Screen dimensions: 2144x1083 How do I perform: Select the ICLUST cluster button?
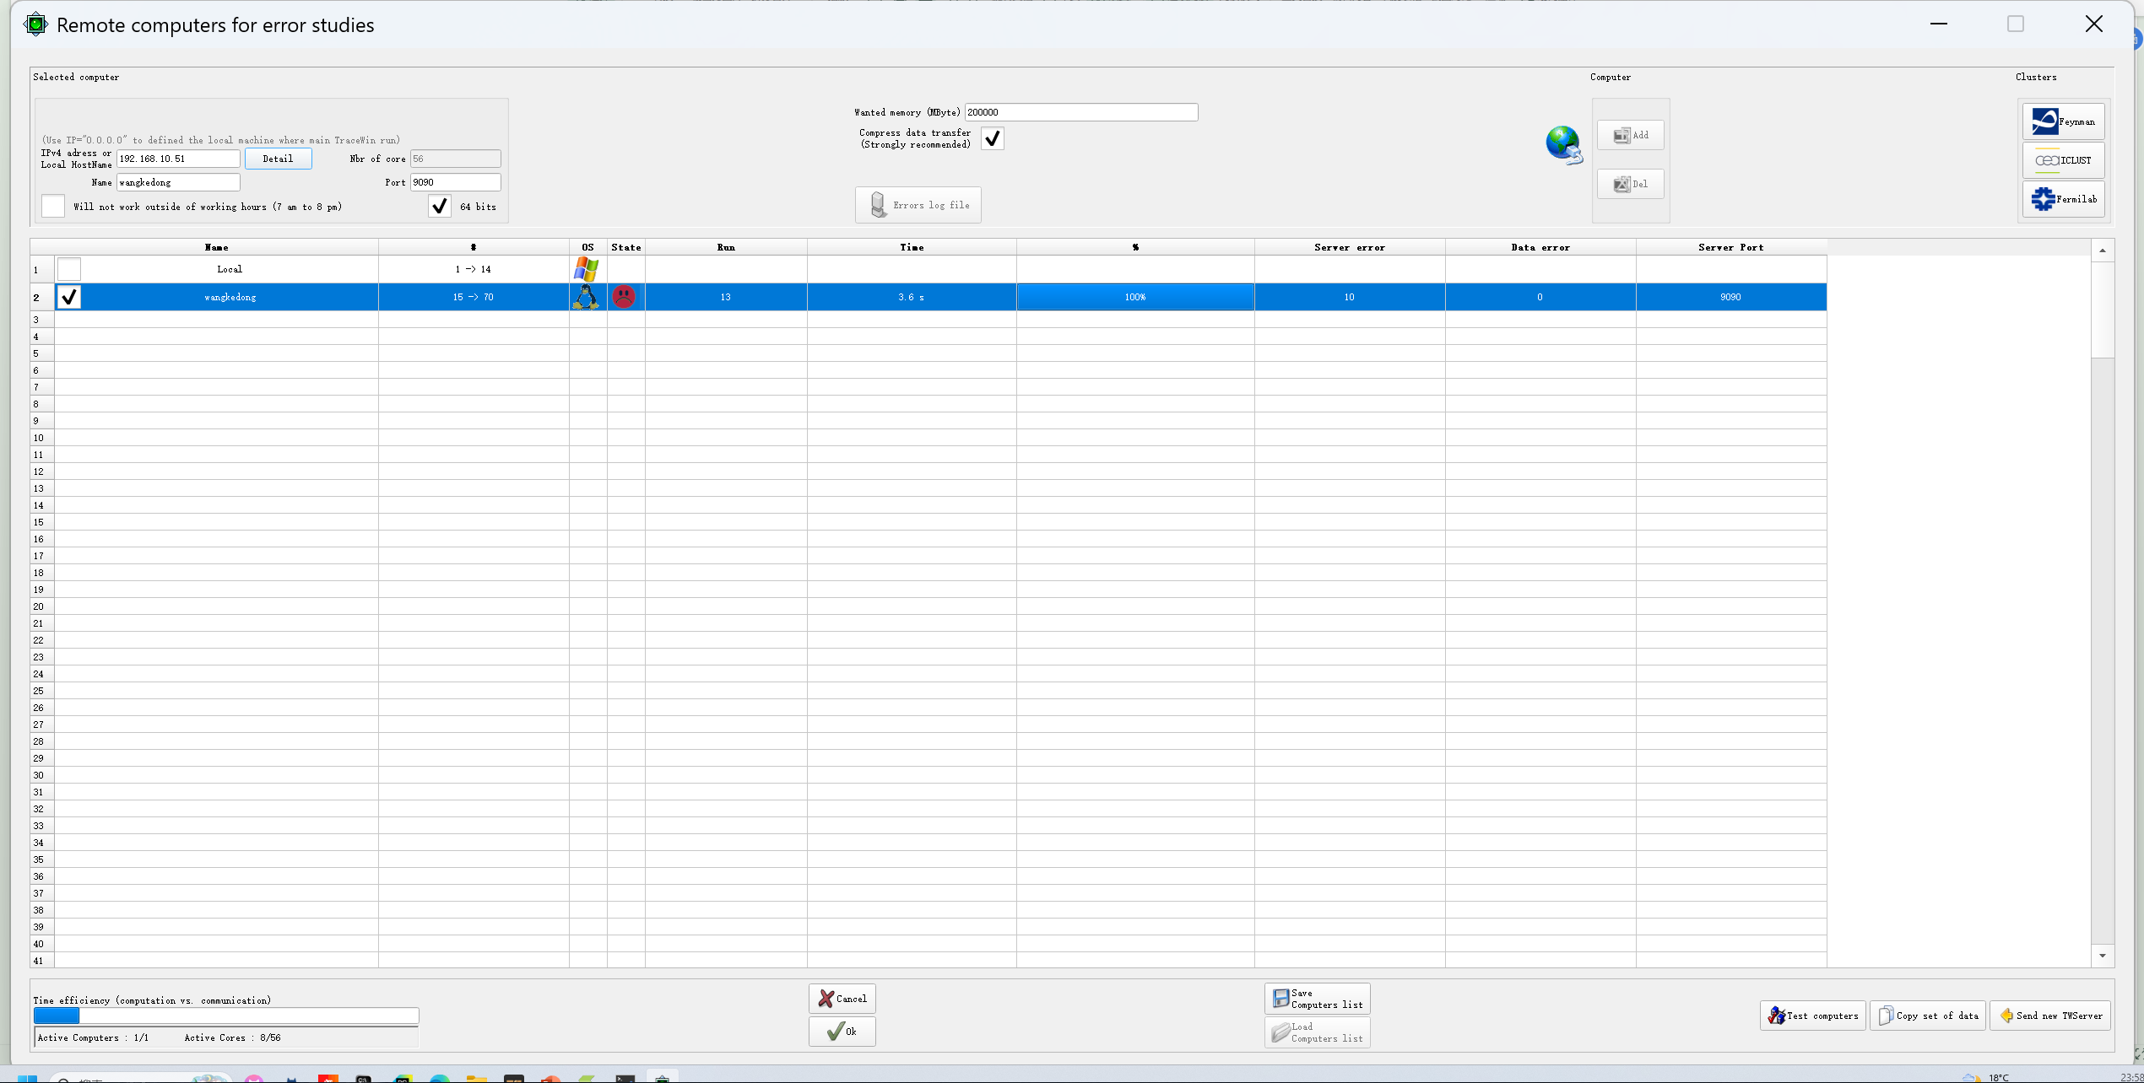[x=2062, y=160]
